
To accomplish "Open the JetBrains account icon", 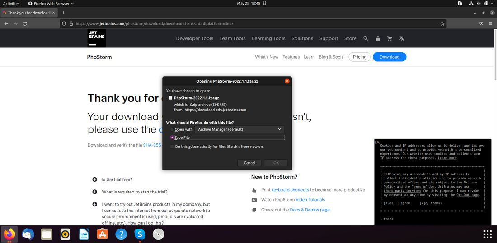I will [378, 38].
